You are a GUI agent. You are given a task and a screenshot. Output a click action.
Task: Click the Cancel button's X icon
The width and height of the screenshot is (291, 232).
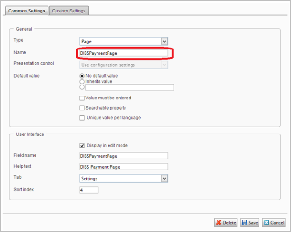(x=267, y=222)
